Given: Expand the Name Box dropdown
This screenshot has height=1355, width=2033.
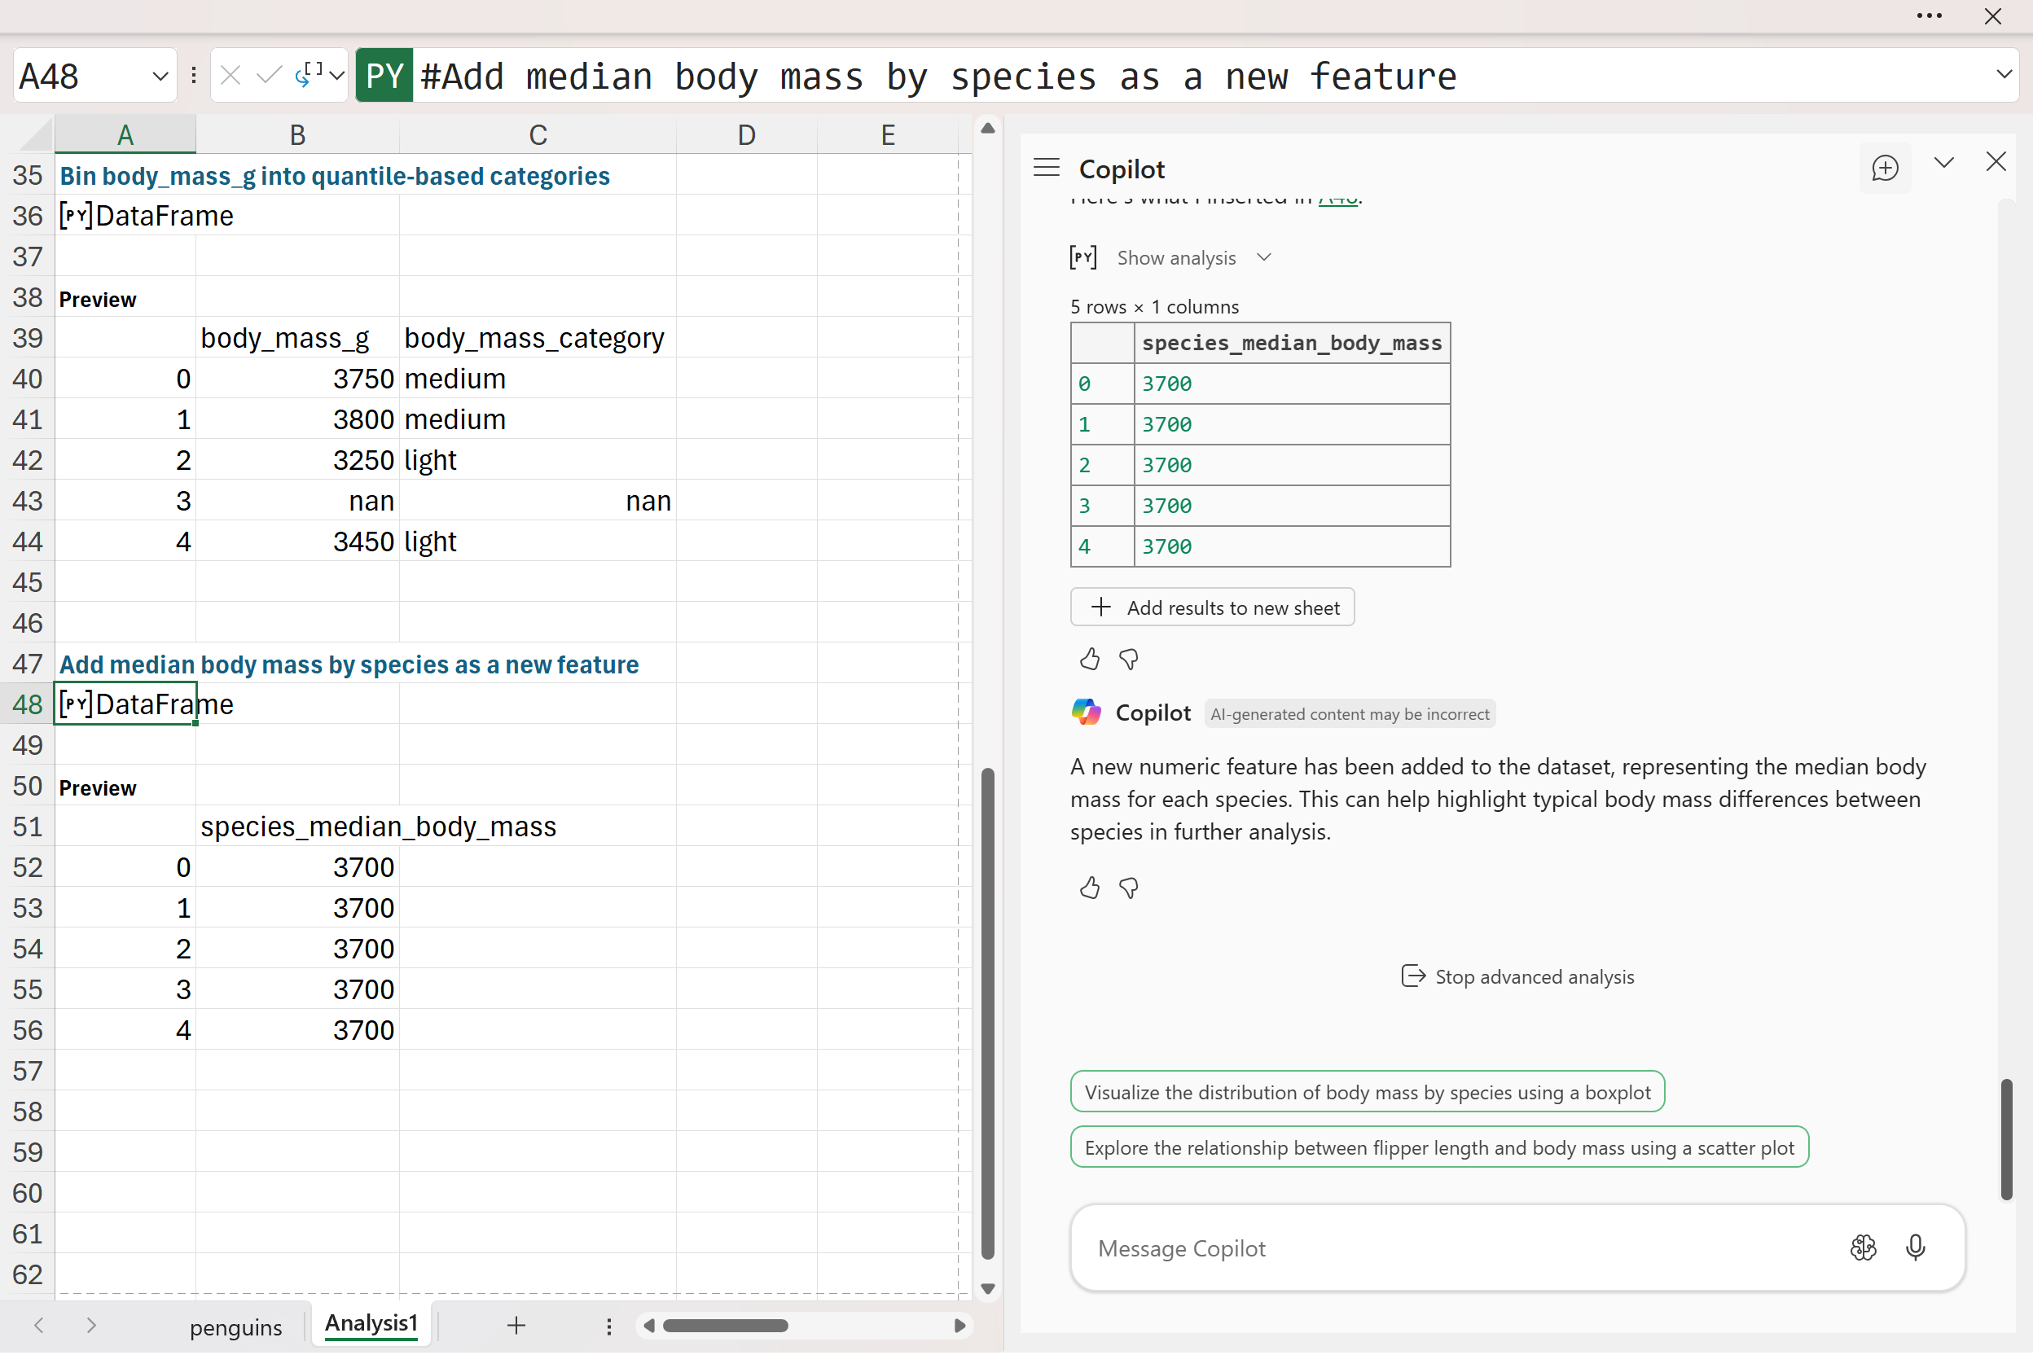Looking at the screenshot, I should coord(159,76).
